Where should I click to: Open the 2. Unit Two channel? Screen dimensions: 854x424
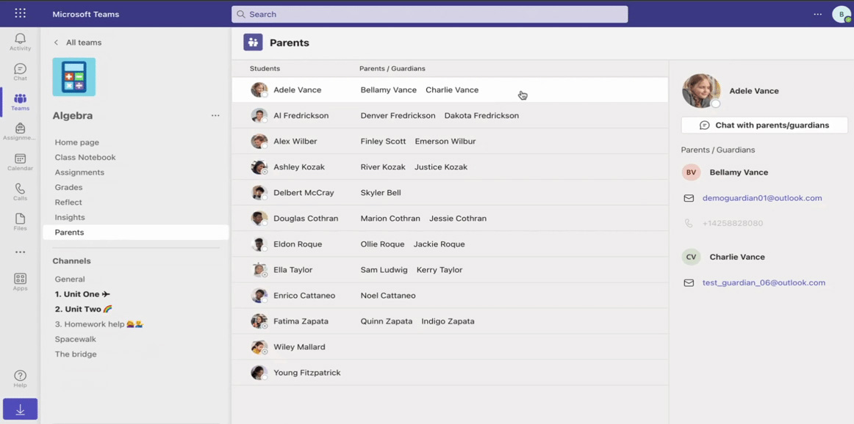point(83,310)
